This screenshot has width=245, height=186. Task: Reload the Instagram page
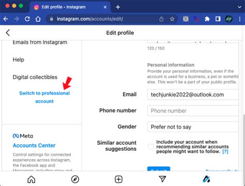tap(27, 19)
